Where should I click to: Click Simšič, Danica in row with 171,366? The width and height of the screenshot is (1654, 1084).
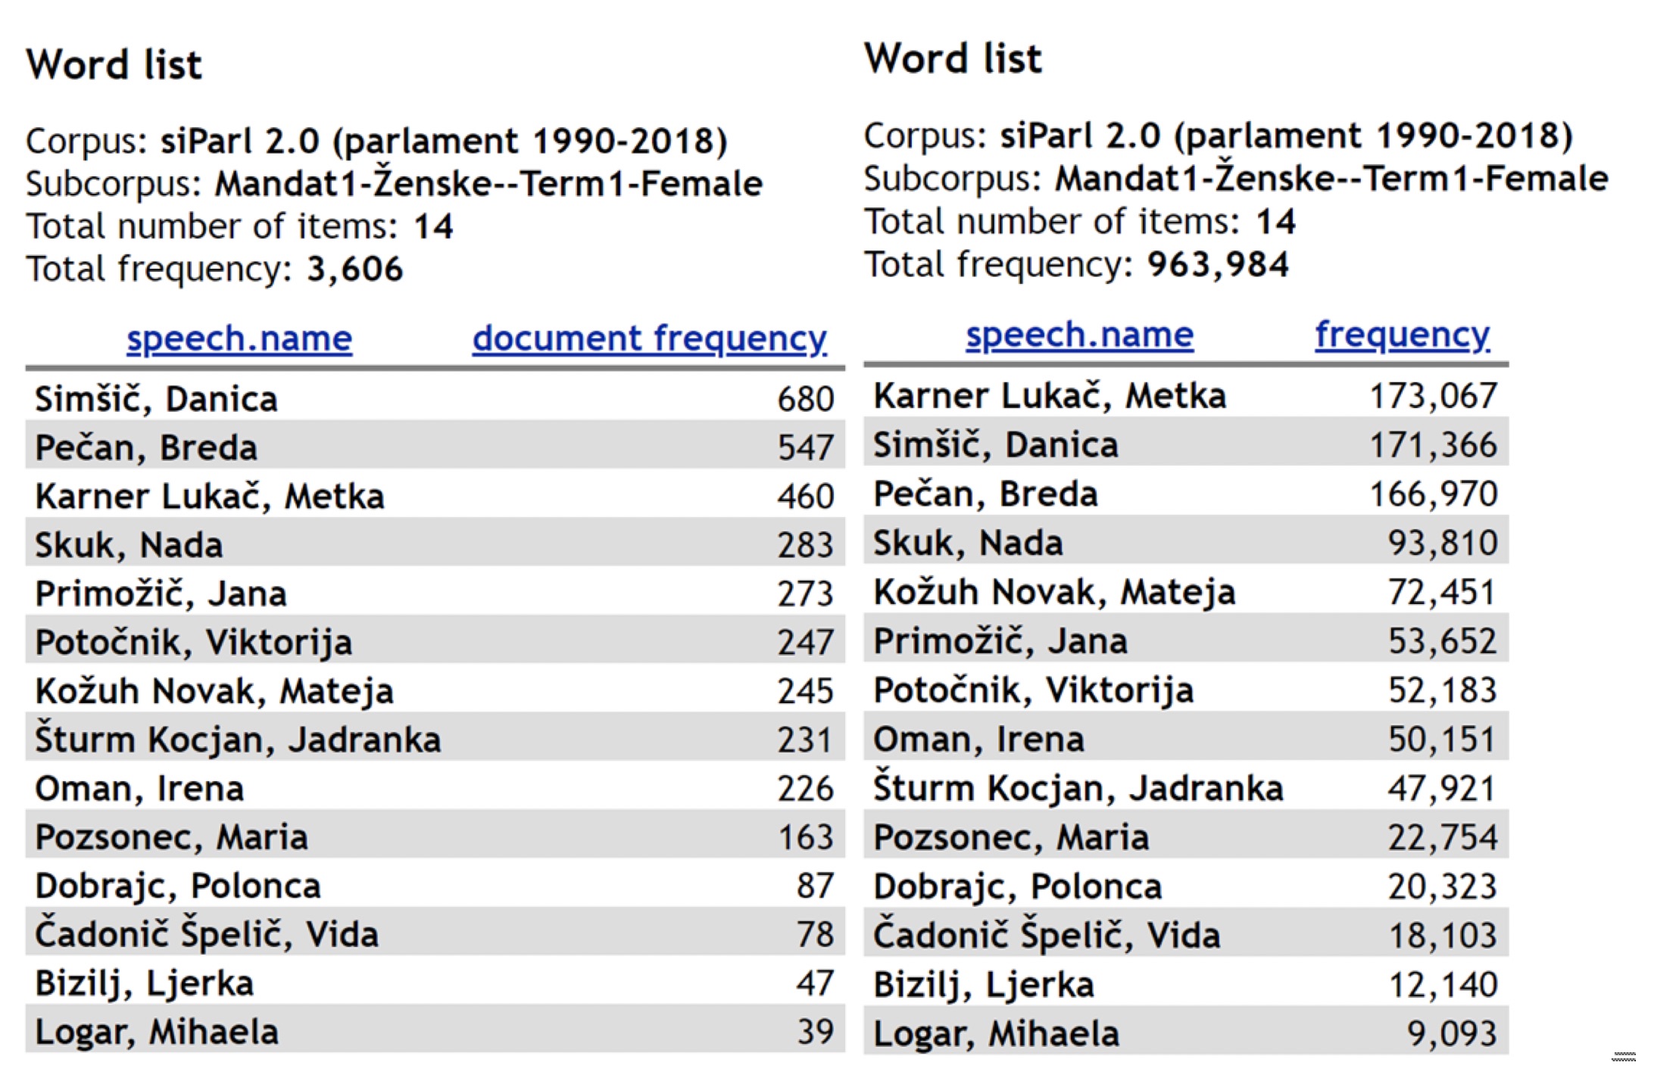coord(995,445)
